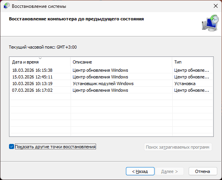Click the restore computer monitor graphic icon
This screenshot has height=180, width=222.
coord(210,23)
